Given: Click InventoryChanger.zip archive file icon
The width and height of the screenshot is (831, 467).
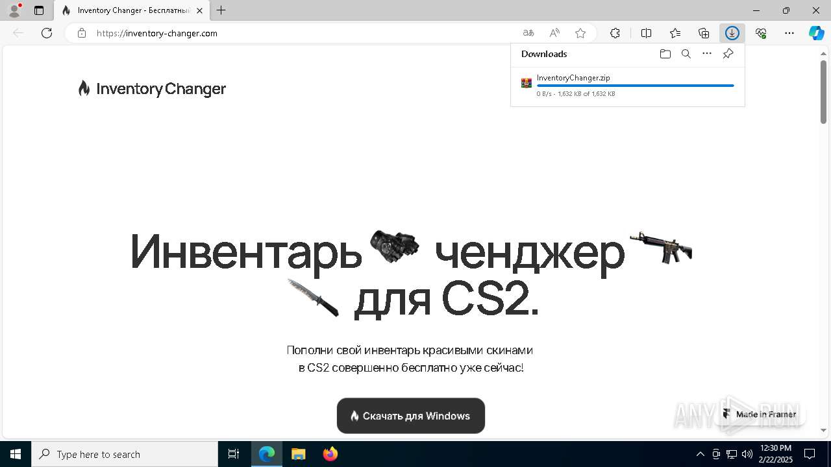Looking at the screenshot, I should point(527,83).
